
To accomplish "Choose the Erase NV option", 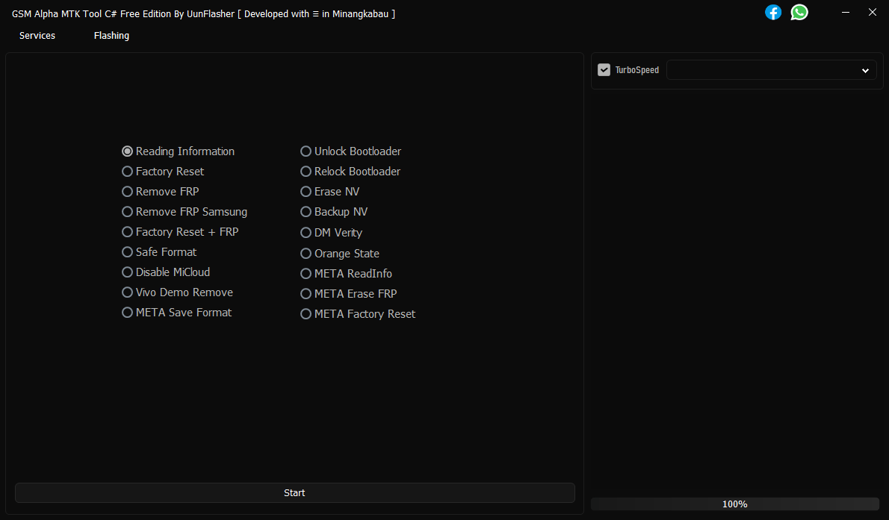I will click(306, 192).
